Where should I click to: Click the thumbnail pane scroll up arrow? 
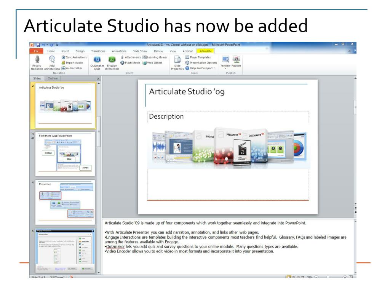(x=99, y=84)
